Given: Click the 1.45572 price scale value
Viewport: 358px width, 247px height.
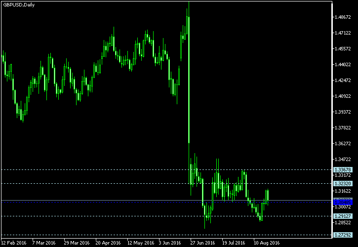Looking at the screenshot, I should [x=343, y=49].
